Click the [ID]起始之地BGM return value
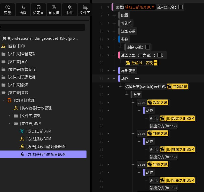The image size is (204, 192). point(177,119)
